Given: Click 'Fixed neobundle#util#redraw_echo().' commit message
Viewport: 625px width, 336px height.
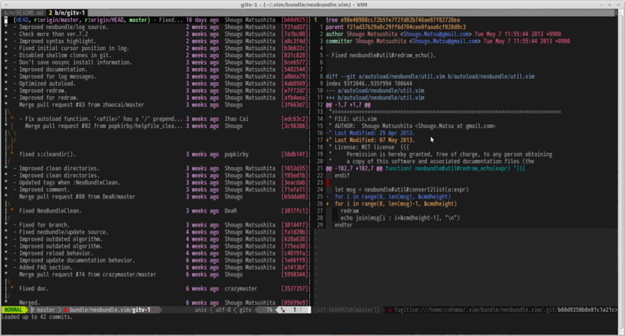Looking at the screenshot, I should (x=381, y=55).
